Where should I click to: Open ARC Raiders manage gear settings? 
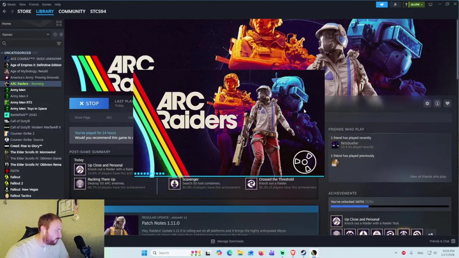tap(427, 103)
